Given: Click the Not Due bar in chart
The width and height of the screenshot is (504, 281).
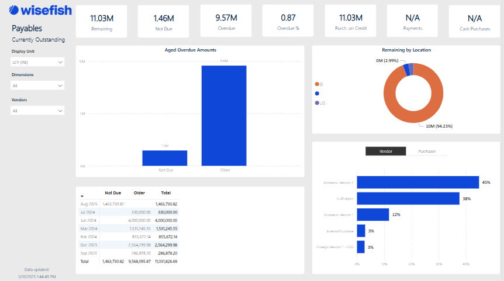Looking at the screenshot, I should [164, 158].
